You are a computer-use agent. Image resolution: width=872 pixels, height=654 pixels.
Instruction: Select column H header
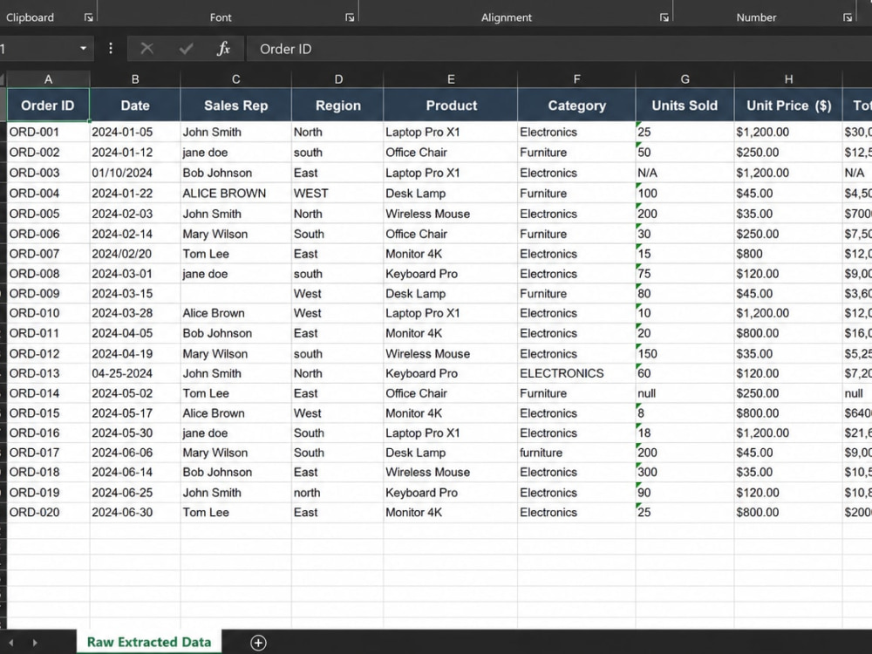[x=788, y=79]
